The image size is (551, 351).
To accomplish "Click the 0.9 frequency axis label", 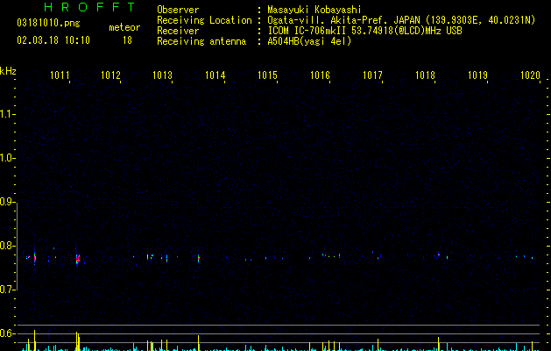I will click(x=7, y=202).
